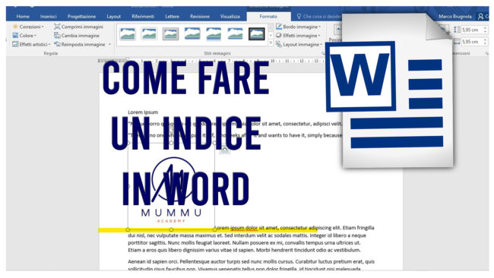Open the Layout immagine dropdown
This screenshot has height=278, width=494.
tap(302, 44)
